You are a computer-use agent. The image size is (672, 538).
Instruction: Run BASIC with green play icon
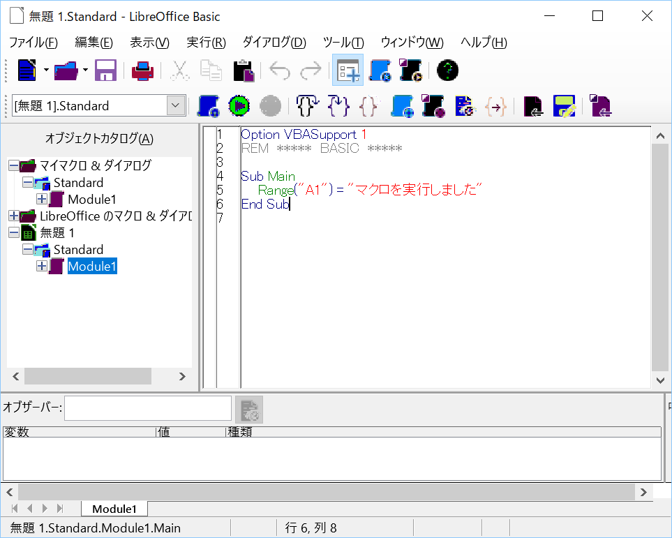(239, 106)
